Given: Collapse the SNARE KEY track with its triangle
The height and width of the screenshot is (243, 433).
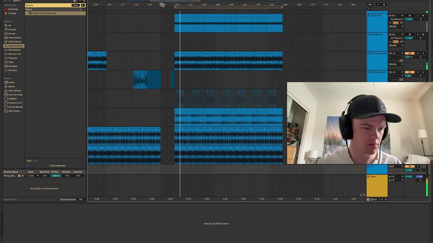Looking at the screenshot, I should [x=369, y=34].
